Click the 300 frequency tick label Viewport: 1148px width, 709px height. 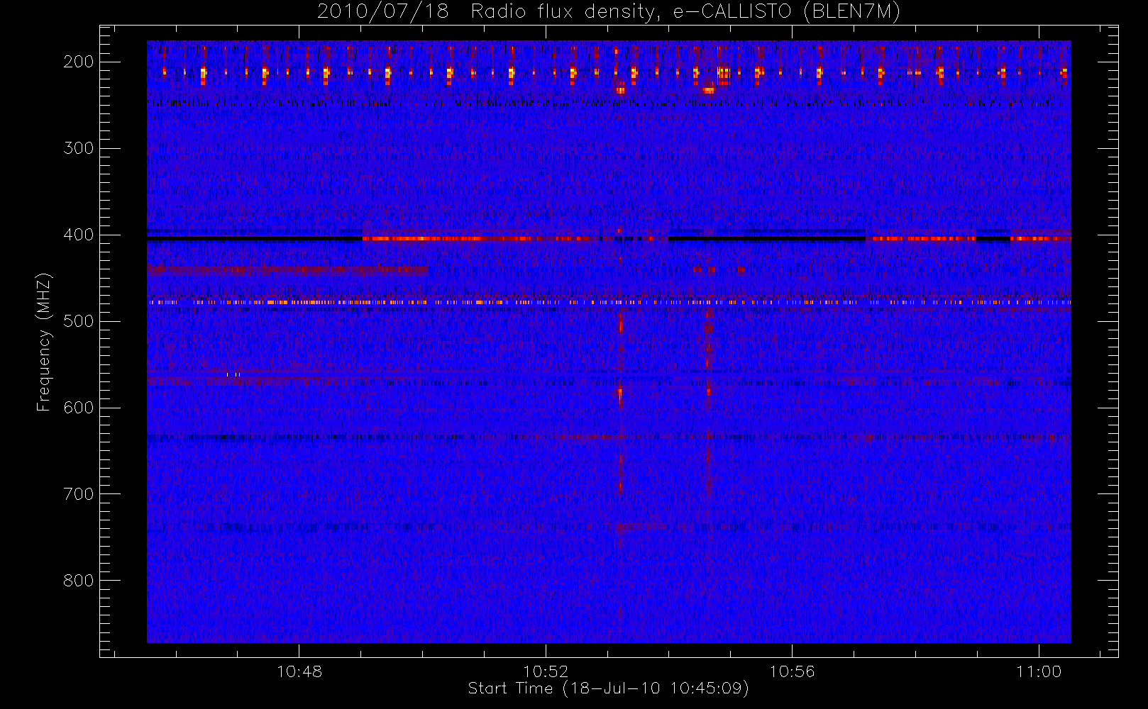coord(79,148)
